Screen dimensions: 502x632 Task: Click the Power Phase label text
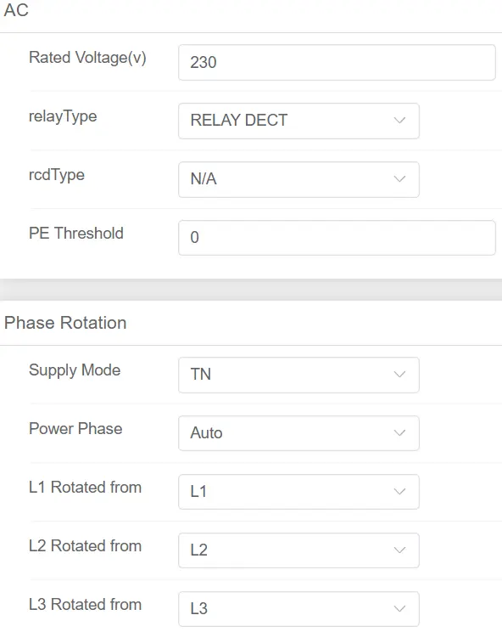pyautogui.click(x=75, y=428)
